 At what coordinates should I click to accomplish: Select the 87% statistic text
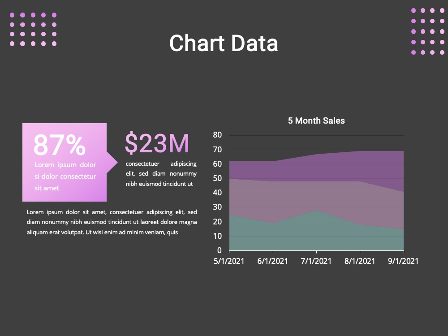click(60, 145)
